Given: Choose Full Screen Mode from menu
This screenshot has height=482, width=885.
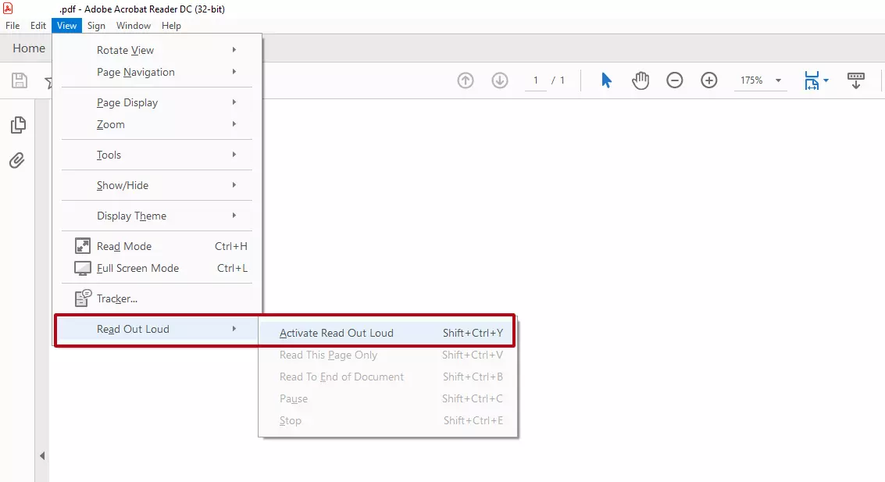Looking at the screenshot, I should [x=137, y=268].
